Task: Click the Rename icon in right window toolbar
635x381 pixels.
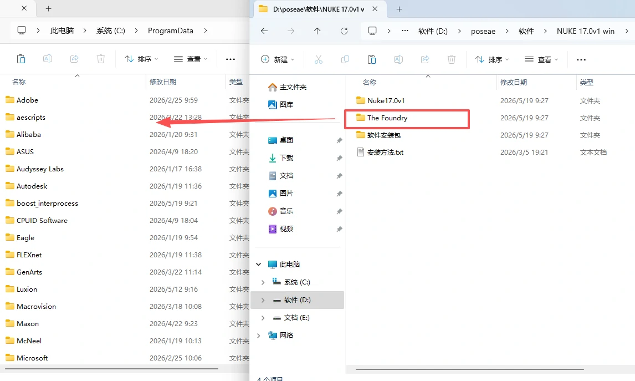Action: pos(398,59)
